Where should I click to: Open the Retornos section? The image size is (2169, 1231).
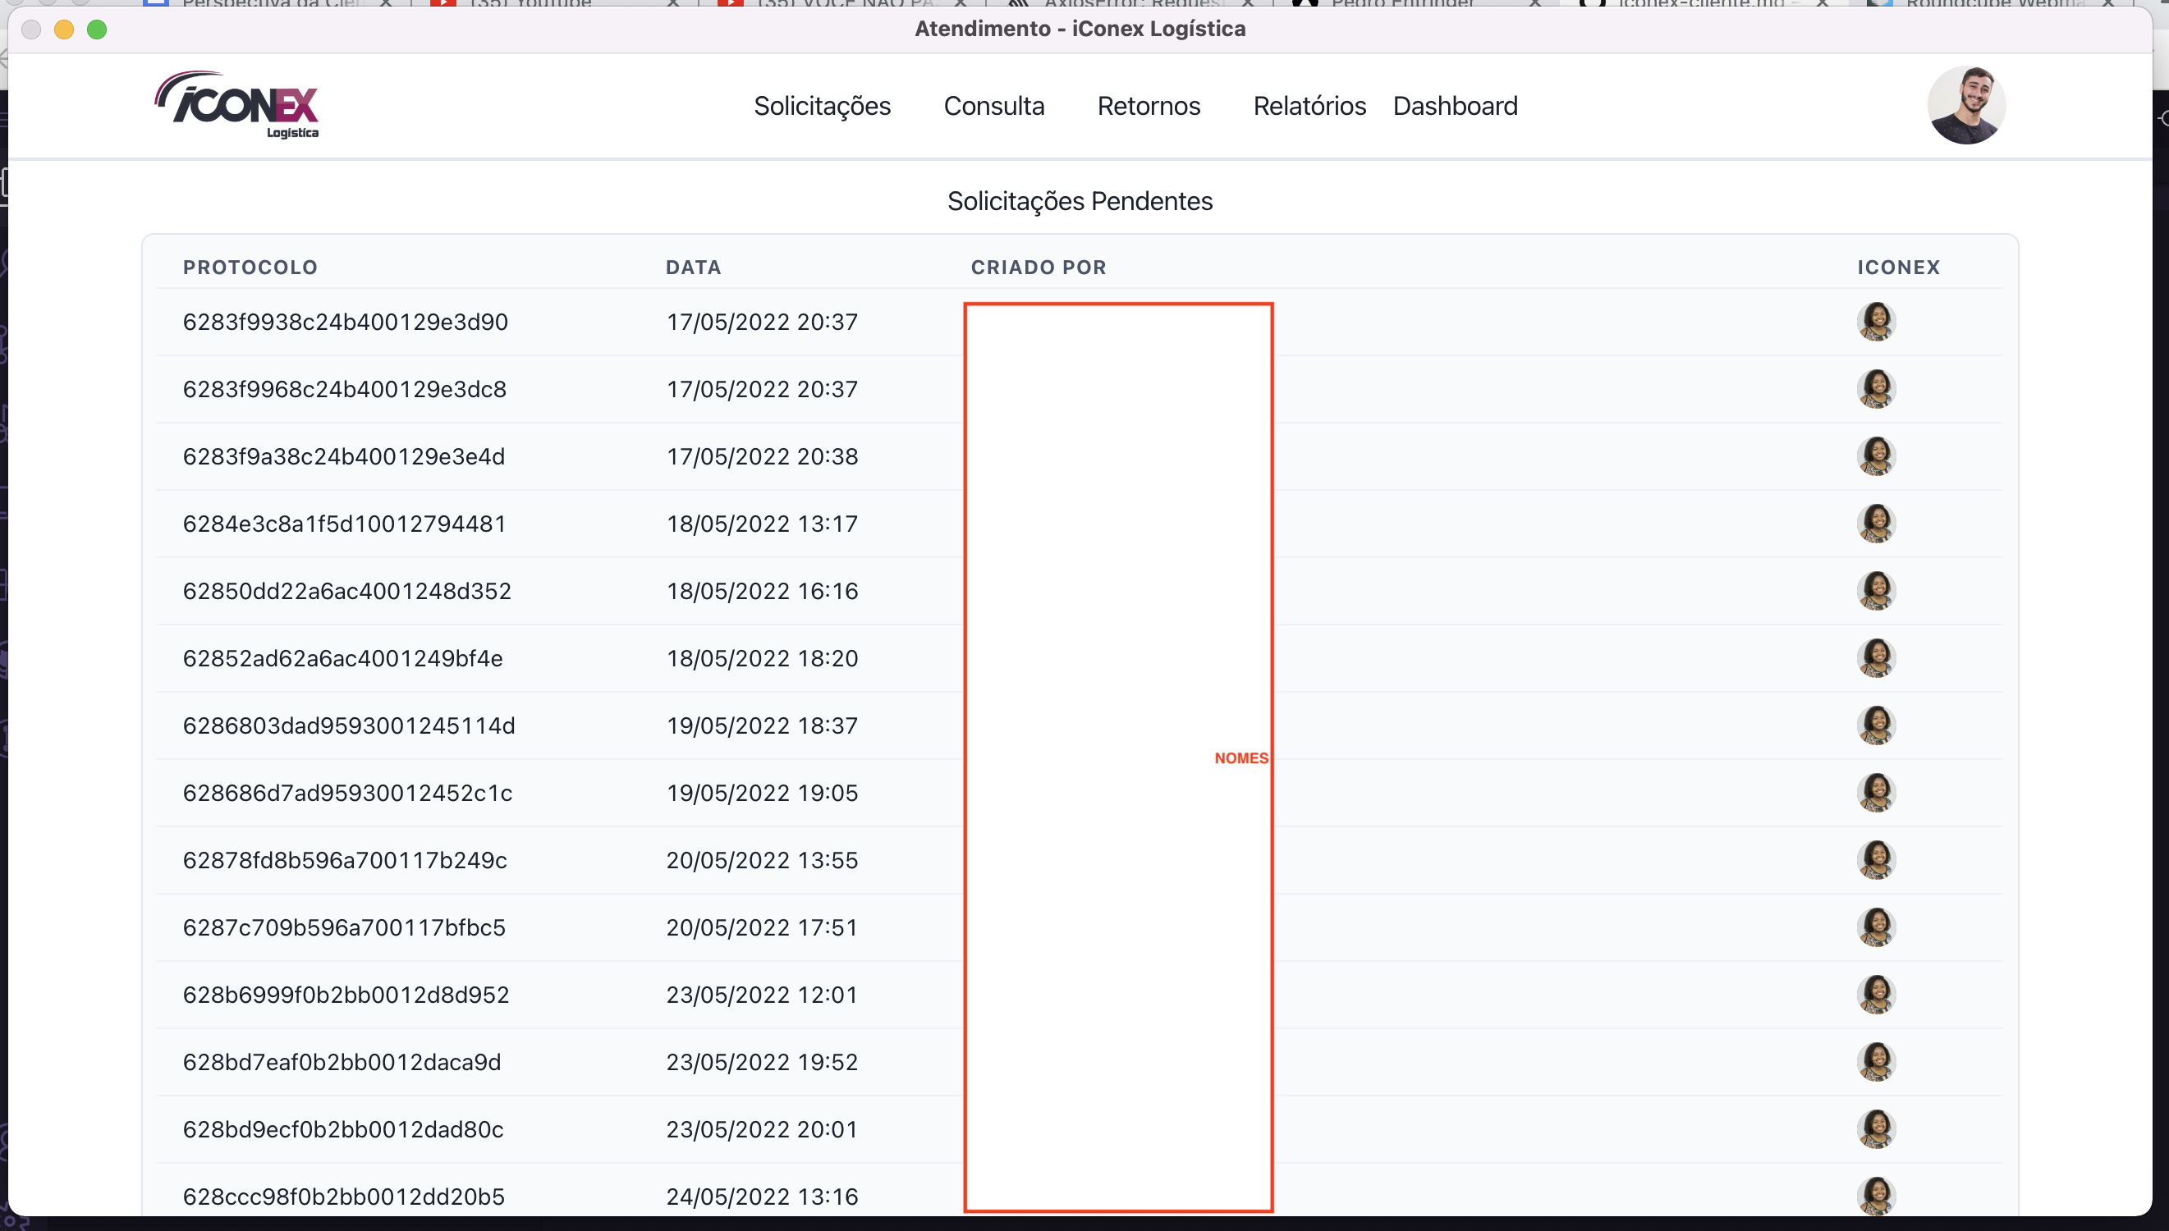pos(1149,106)
